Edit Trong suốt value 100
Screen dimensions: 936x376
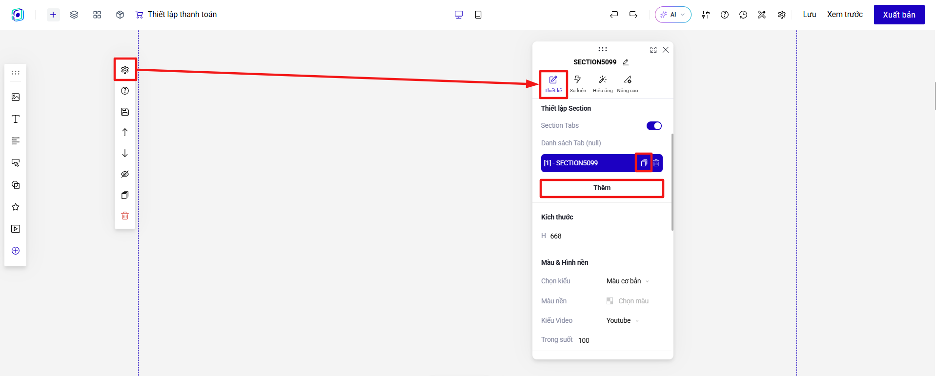(x=584, y=340)
